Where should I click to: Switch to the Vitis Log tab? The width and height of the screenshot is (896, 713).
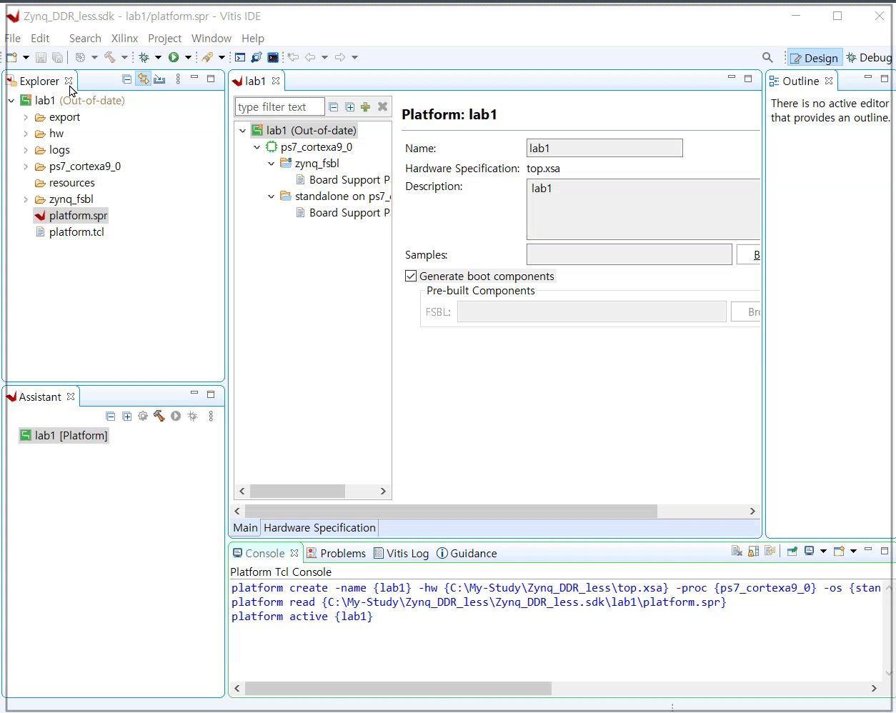click(401, 553)
